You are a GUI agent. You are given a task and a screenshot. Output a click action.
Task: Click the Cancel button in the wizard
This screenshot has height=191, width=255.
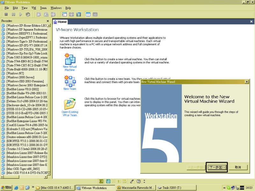tap(238, 167)
